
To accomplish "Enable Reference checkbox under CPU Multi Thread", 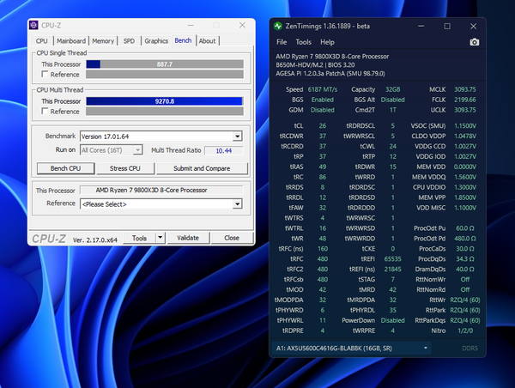I will (45, 112).
